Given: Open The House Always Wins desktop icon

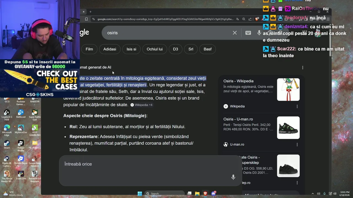Looking at the screenshot, I should pyautogui.click(x=7, y=177).
